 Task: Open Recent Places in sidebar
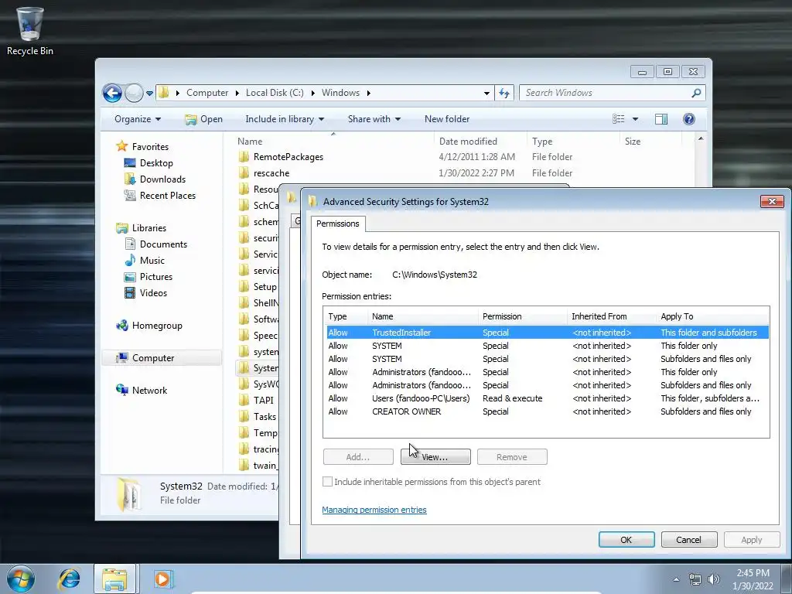pos(167,196)
